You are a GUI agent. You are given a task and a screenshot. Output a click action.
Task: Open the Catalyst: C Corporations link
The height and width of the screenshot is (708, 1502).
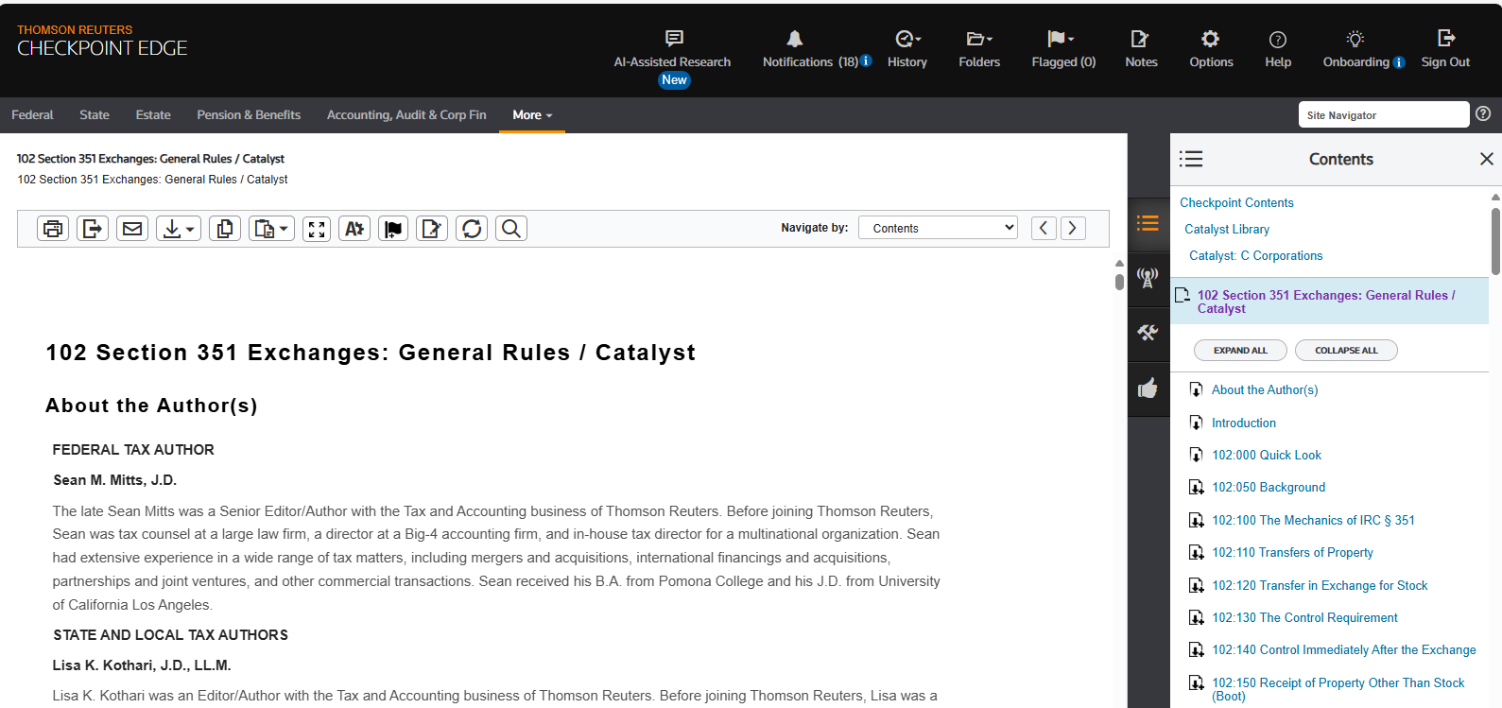[x=1255, y=256]
